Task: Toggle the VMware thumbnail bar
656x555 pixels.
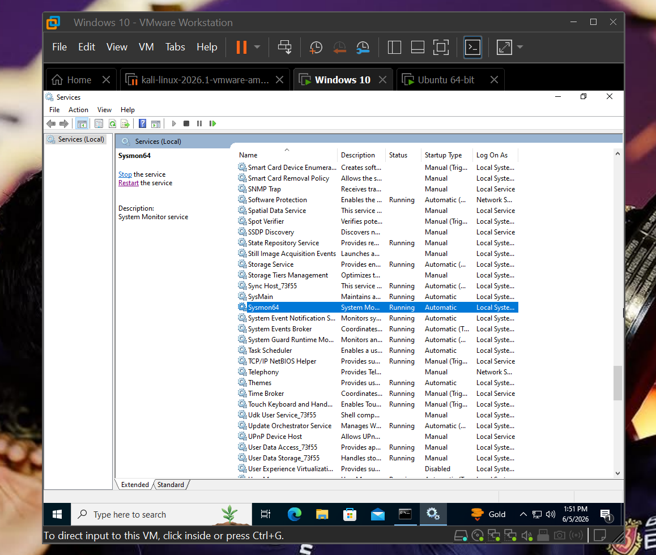Action: [418, 47]
